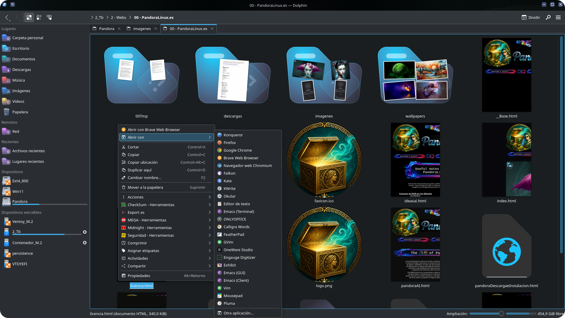Eject the Contenedor_M.2 device
The height and width of the screenshot is (318, 565).
click(x=85, y=243)
